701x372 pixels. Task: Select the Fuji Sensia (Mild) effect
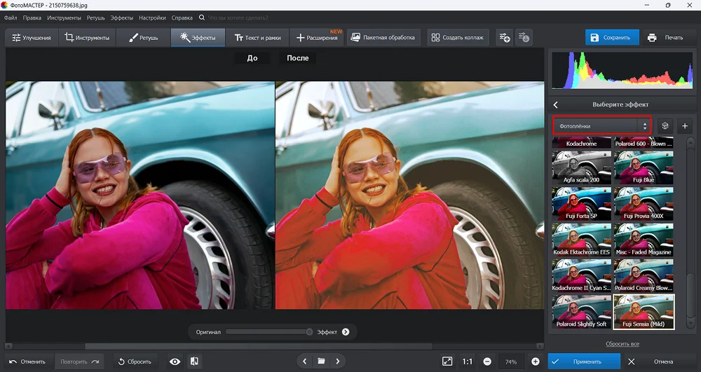(x=644, y=312)
